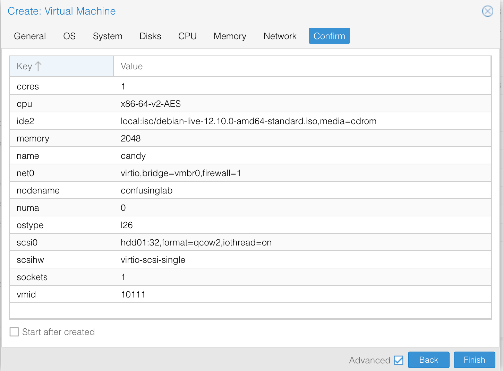Viewport: 503px width, 371px height.
Task: Enable Start after created checkbox
Action: [x=14, y=332]
